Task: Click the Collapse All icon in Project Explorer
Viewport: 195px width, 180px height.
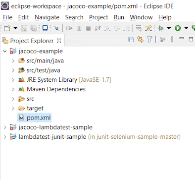Action: click(131, 40)
